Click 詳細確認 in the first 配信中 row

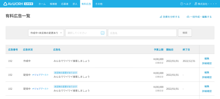click(207, 77)
